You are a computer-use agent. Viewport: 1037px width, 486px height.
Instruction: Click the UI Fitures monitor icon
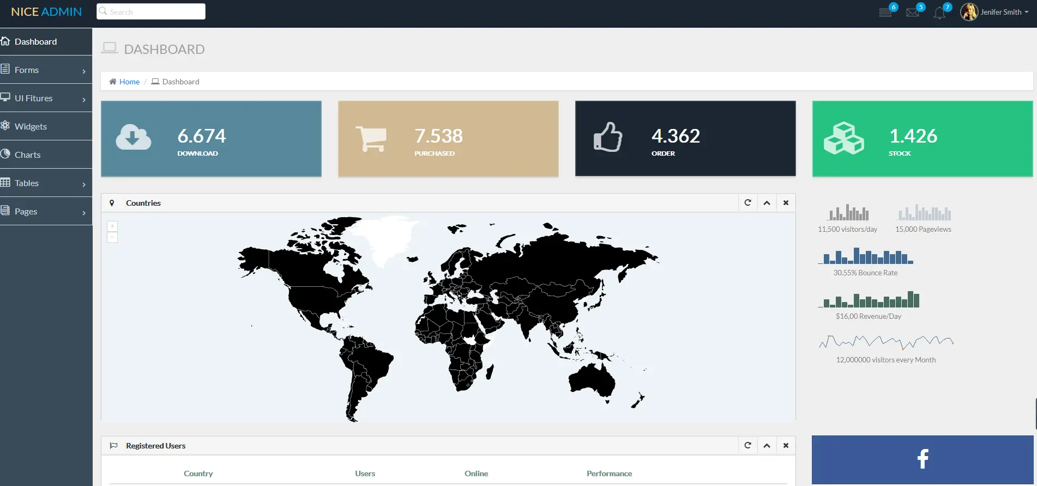point(5,97)
